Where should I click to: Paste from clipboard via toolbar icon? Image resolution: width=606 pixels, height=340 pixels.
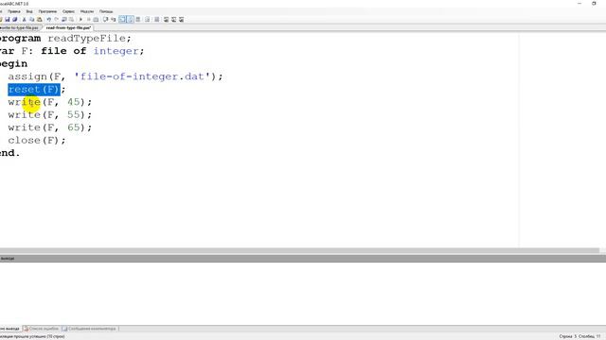pyautogui.click(x=40, y=19)
